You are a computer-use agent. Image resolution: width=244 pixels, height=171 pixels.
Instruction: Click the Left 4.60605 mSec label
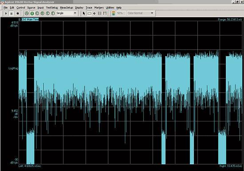30,166
